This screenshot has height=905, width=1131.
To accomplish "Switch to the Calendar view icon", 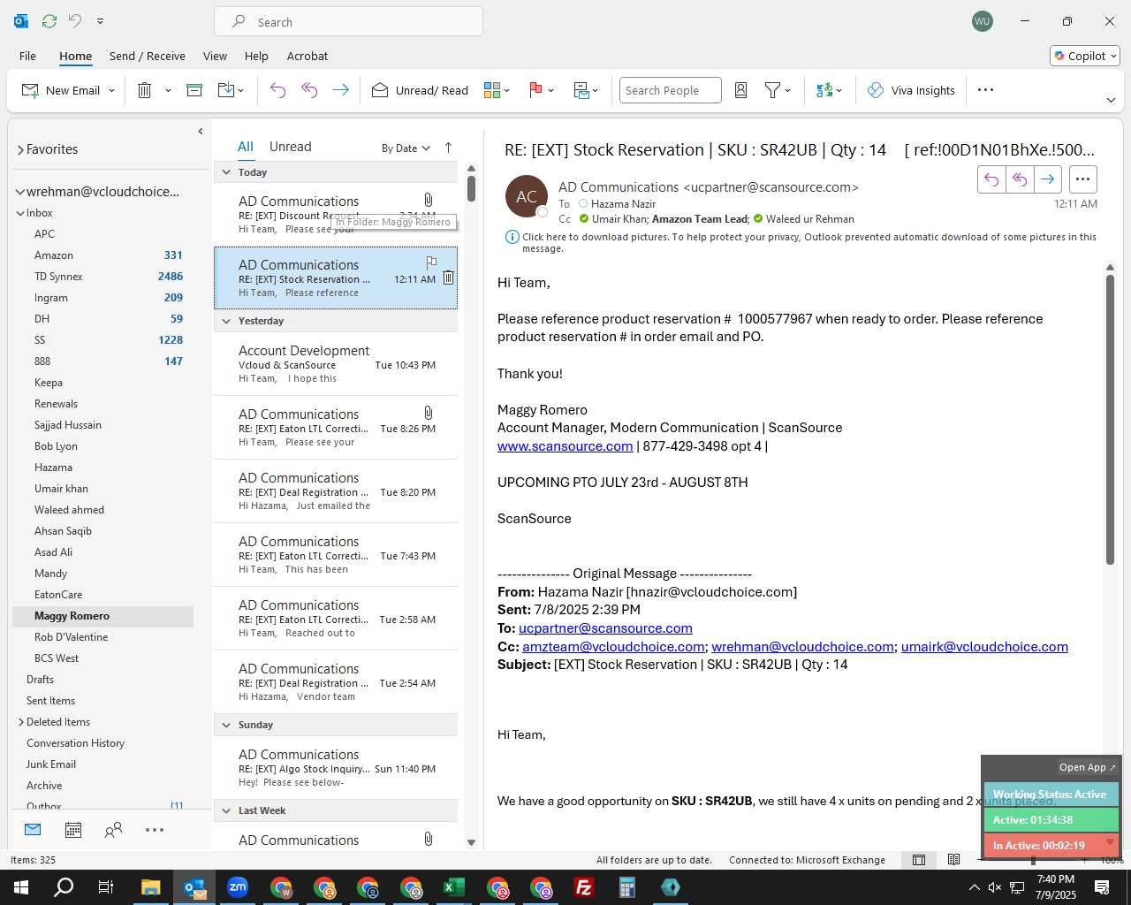I will (x=73, y=830).
